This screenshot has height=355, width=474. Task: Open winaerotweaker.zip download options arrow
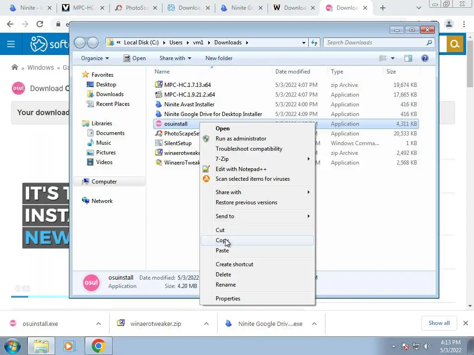tap(206, 324)
